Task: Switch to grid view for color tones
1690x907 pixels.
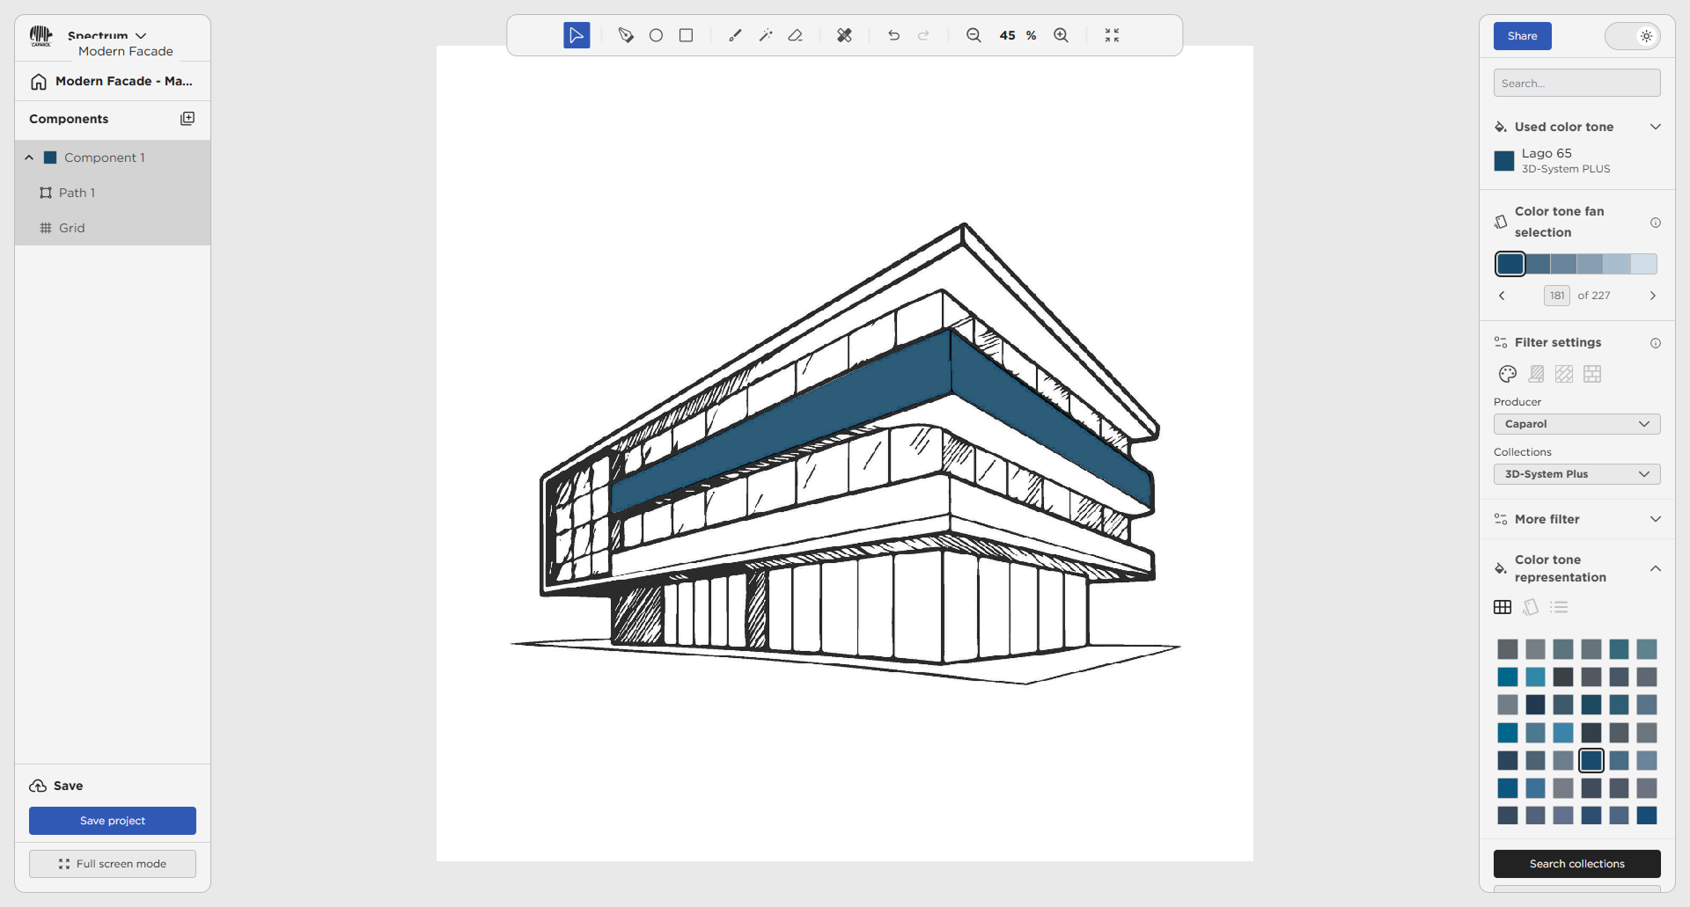Action: pos(1503,607)
